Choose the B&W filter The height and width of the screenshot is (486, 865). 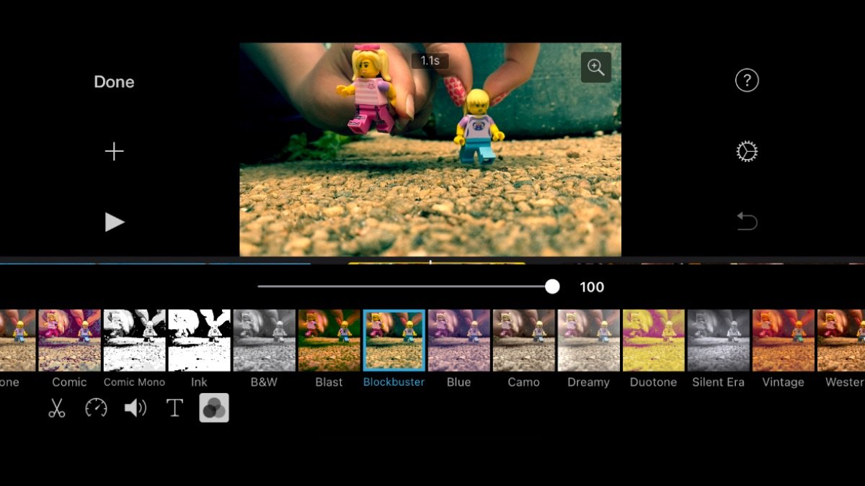tap(264, 341)
